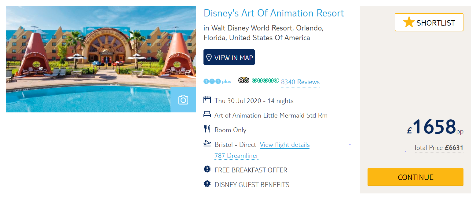Click the calendar icon beside the date
Viewport: 476px width, 198px height.
pos(207,100)
